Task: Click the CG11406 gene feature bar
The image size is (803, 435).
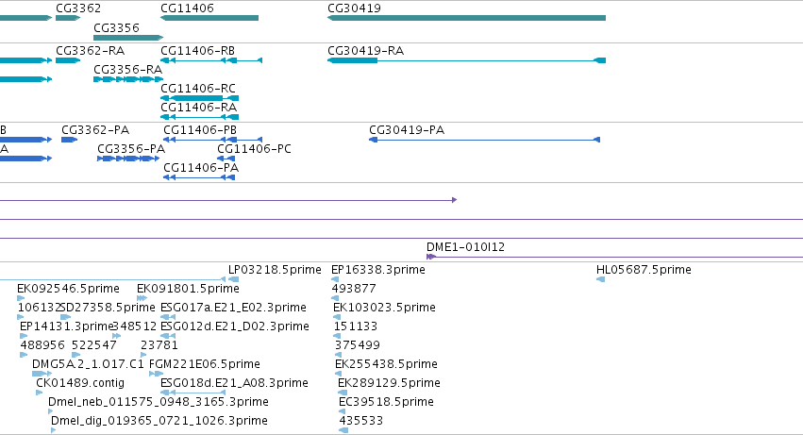Action: [x=209, y=18]
